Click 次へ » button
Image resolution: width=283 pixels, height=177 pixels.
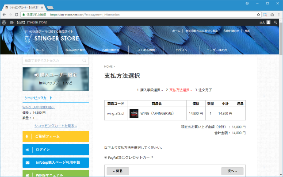[x=232, y=171]
